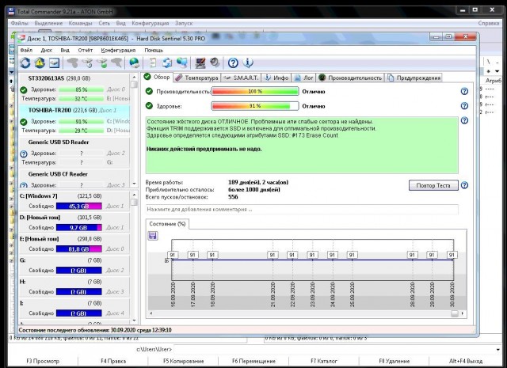Click the help icon next to Производительность bar
Screen dimensions: 507x368
[x=464, y=92]
